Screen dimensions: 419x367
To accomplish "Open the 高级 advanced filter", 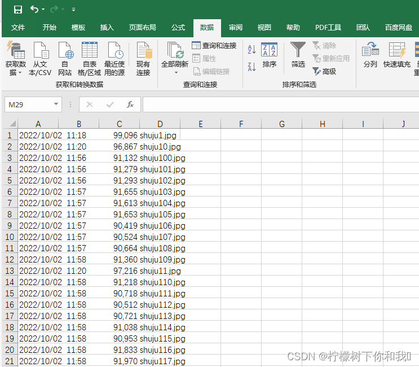I will (x=324, y=71).
